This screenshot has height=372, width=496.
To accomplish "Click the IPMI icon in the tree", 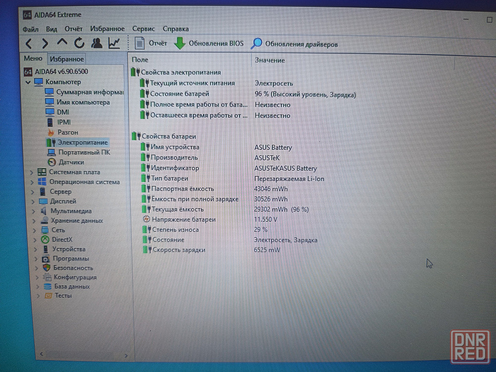I will 50,122.
